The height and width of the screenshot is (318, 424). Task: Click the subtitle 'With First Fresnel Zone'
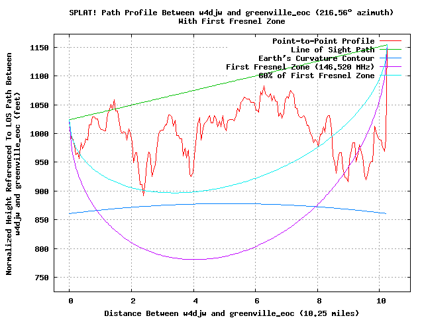click(232, 21)
